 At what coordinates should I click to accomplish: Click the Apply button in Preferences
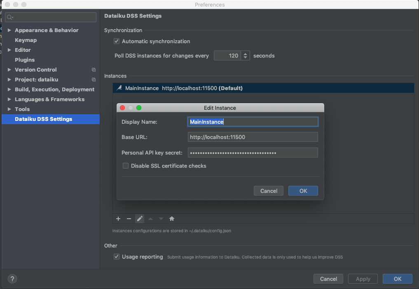tap(363, 279)
